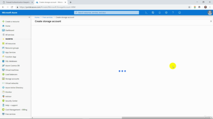This screenshot has width=213, height=119.
Task: Open the help question mark icon
Action: [x=173, y=13]
